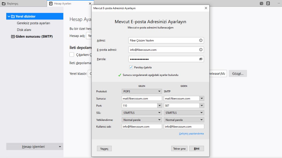
Task: Collapse the Yerel dizinler tree item
Action: tap(9, 16)
